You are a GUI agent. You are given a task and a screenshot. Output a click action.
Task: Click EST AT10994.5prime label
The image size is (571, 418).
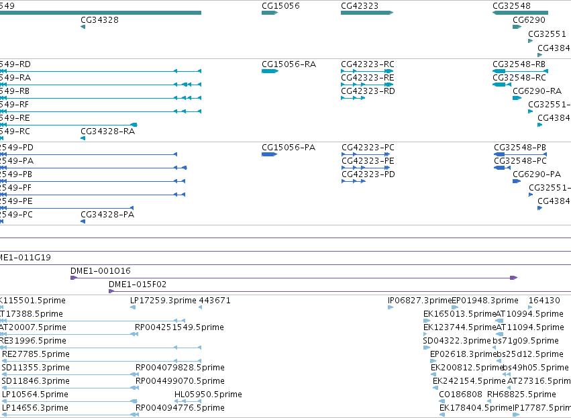(529, 314)
